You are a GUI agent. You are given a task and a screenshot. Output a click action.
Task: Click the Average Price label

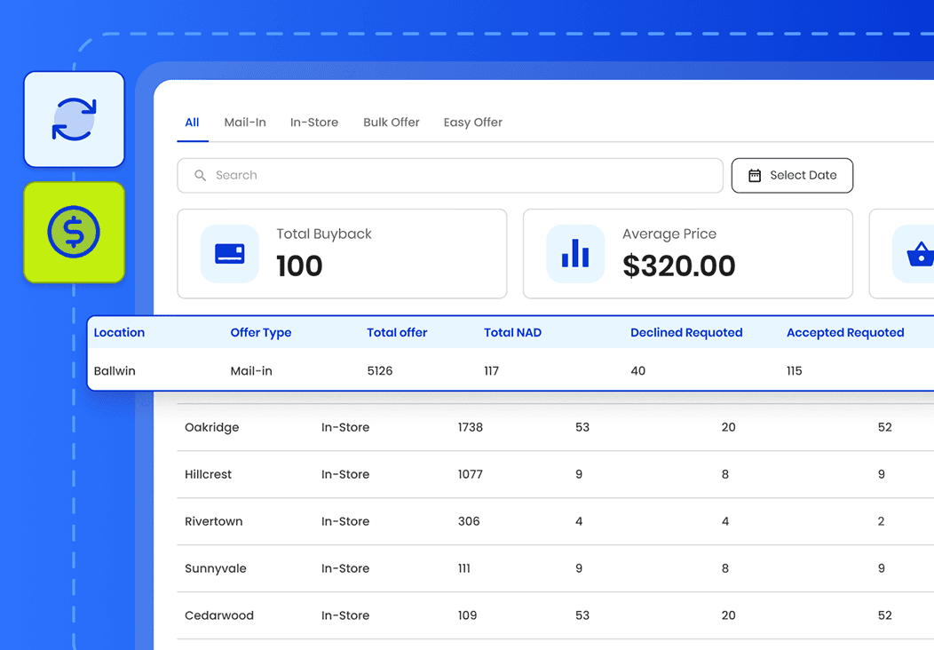pyautogui.click(x=669, y=234)
